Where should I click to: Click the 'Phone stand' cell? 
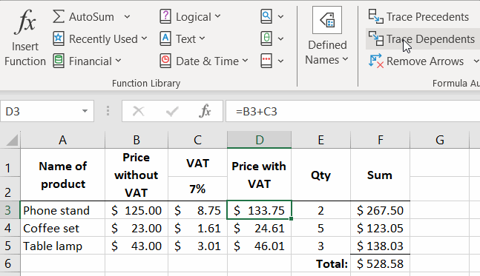[x=63, y=210]
